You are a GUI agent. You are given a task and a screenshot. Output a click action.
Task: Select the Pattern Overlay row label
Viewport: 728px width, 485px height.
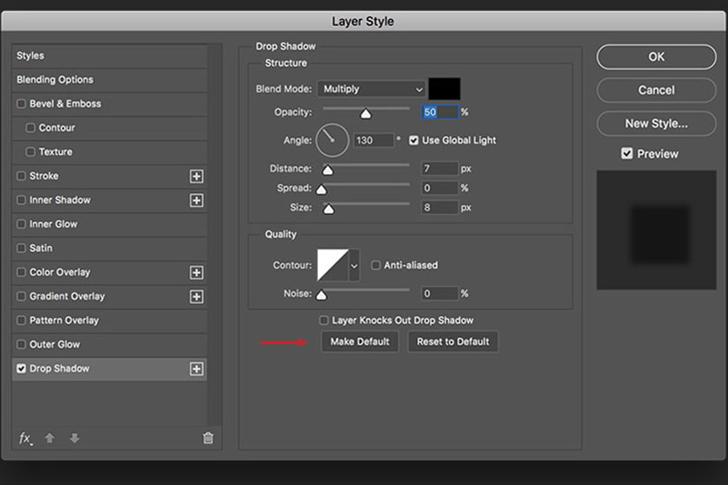coord(64,320)
